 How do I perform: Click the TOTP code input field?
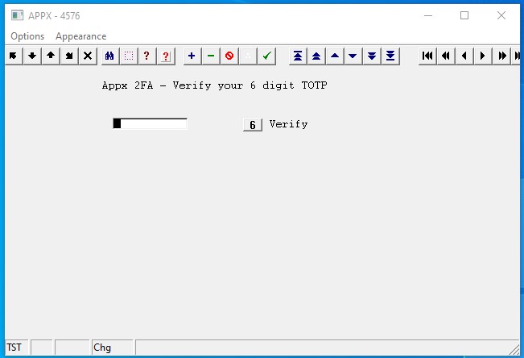[151, 123]
